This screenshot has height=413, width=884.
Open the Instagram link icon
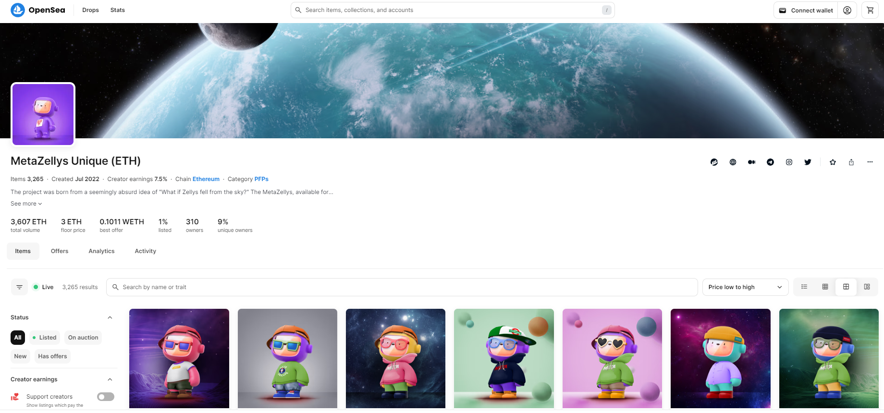[x=789, y=162]
